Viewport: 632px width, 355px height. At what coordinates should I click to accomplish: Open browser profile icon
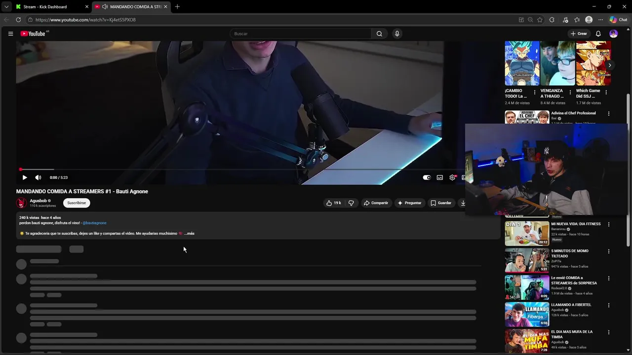[589, 20]
